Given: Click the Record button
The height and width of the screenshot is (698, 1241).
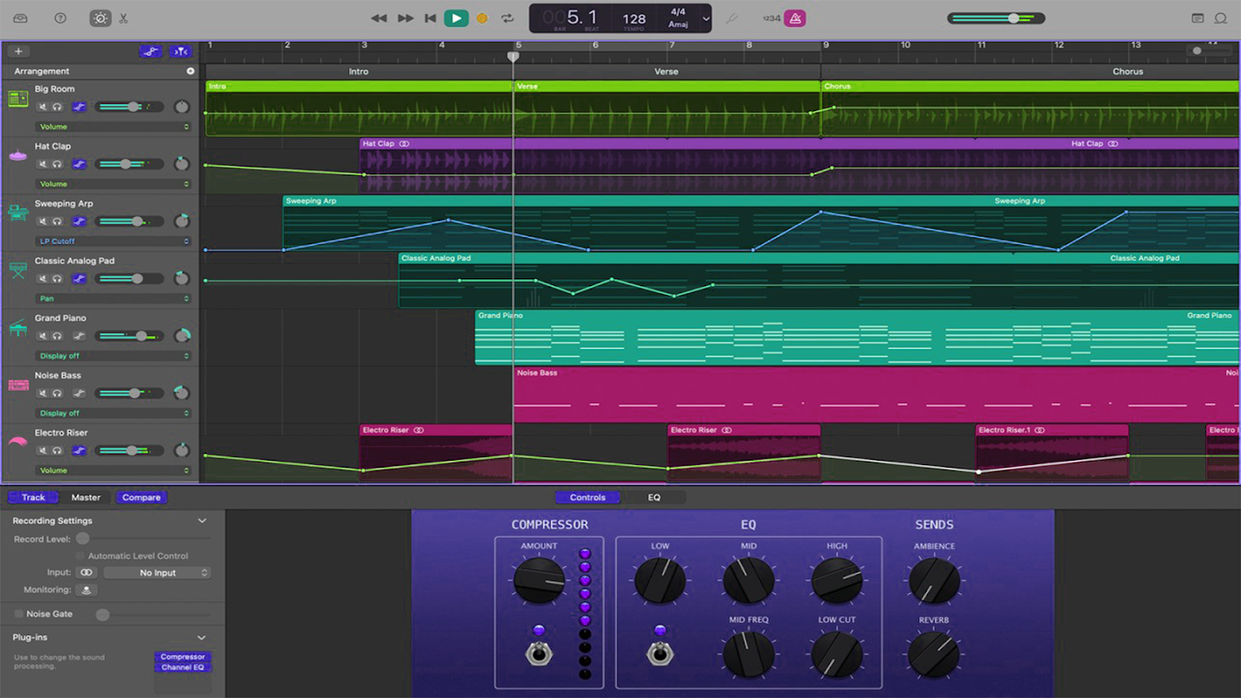Looking at the screenshot, I should pos(482,18).
